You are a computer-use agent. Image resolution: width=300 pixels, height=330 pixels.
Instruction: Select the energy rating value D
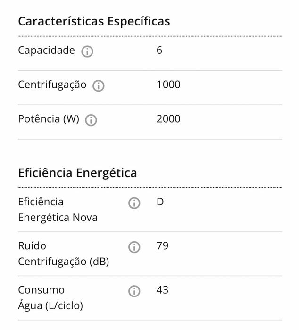(160, 202)
